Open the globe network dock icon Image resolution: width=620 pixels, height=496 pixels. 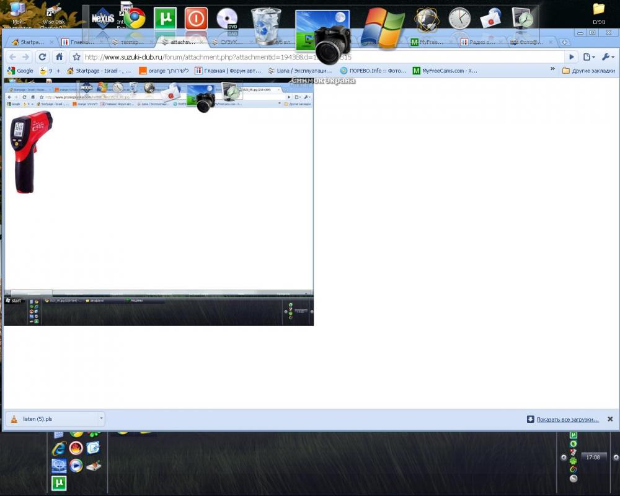coord(427,19)
